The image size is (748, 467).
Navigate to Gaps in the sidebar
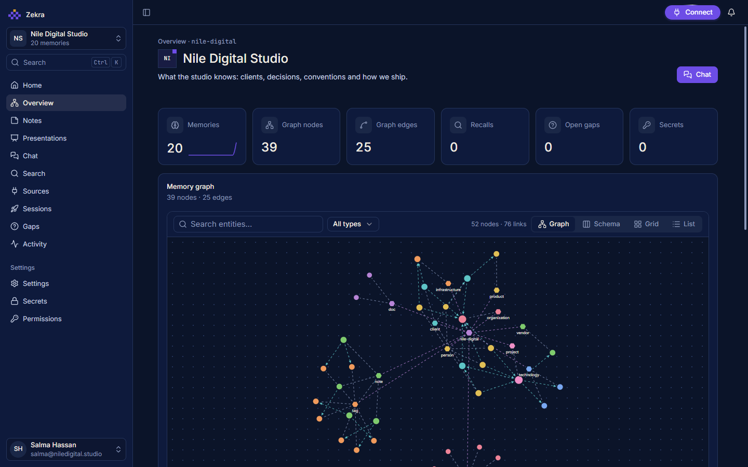click(66, 226)
